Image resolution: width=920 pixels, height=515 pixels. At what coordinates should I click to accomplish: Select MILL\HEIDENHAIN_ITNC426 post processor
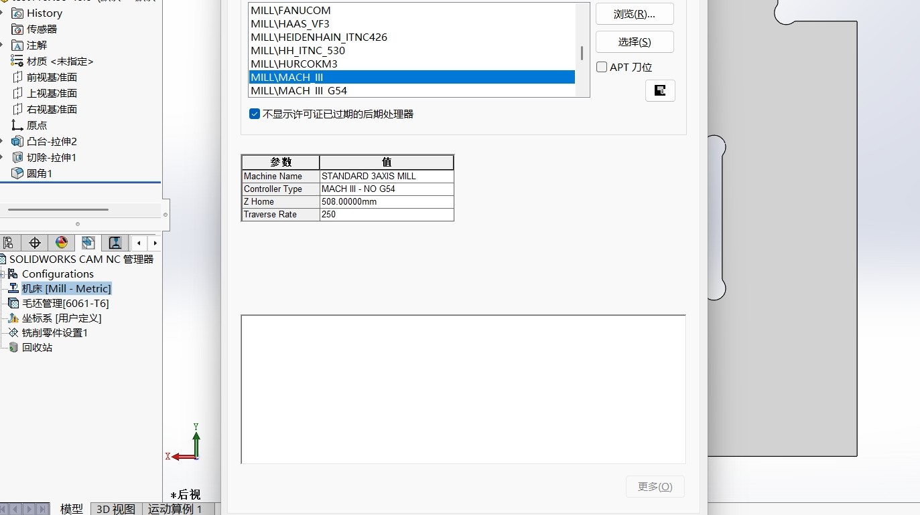click(411, 37)
